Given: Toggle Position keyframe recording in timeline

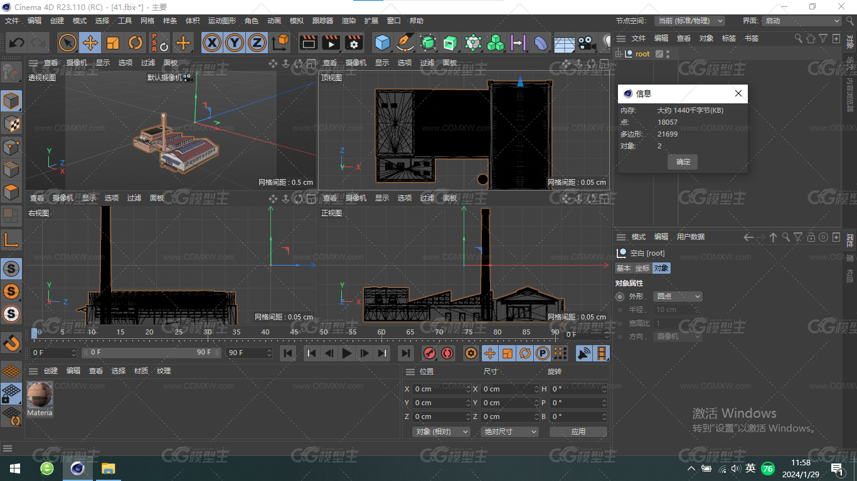Looking at the screenshot, I should click(x=489, y=353).
